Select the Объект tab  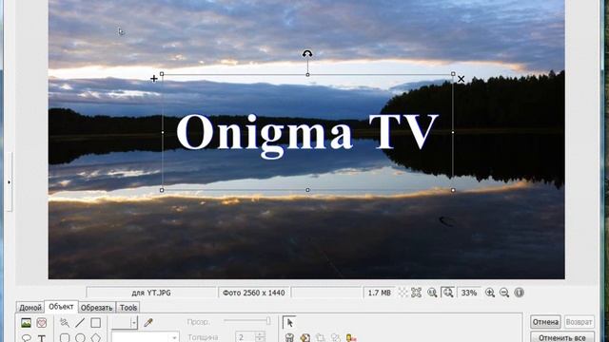[61, 307]
